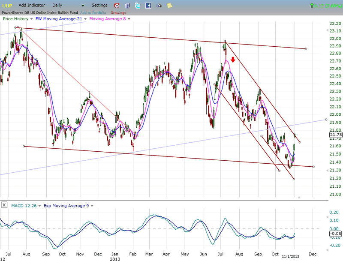Click the camera snapshot icon
This screenshot has height=261, width=343.
click(x=159, y=6)
